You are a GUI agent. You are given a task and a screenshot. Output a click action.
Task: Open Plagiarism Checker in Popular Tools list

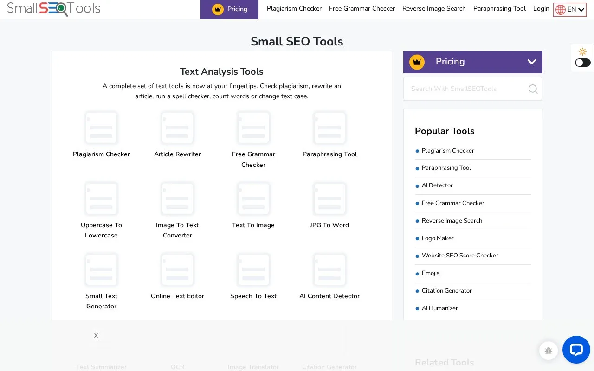(448, 151)
